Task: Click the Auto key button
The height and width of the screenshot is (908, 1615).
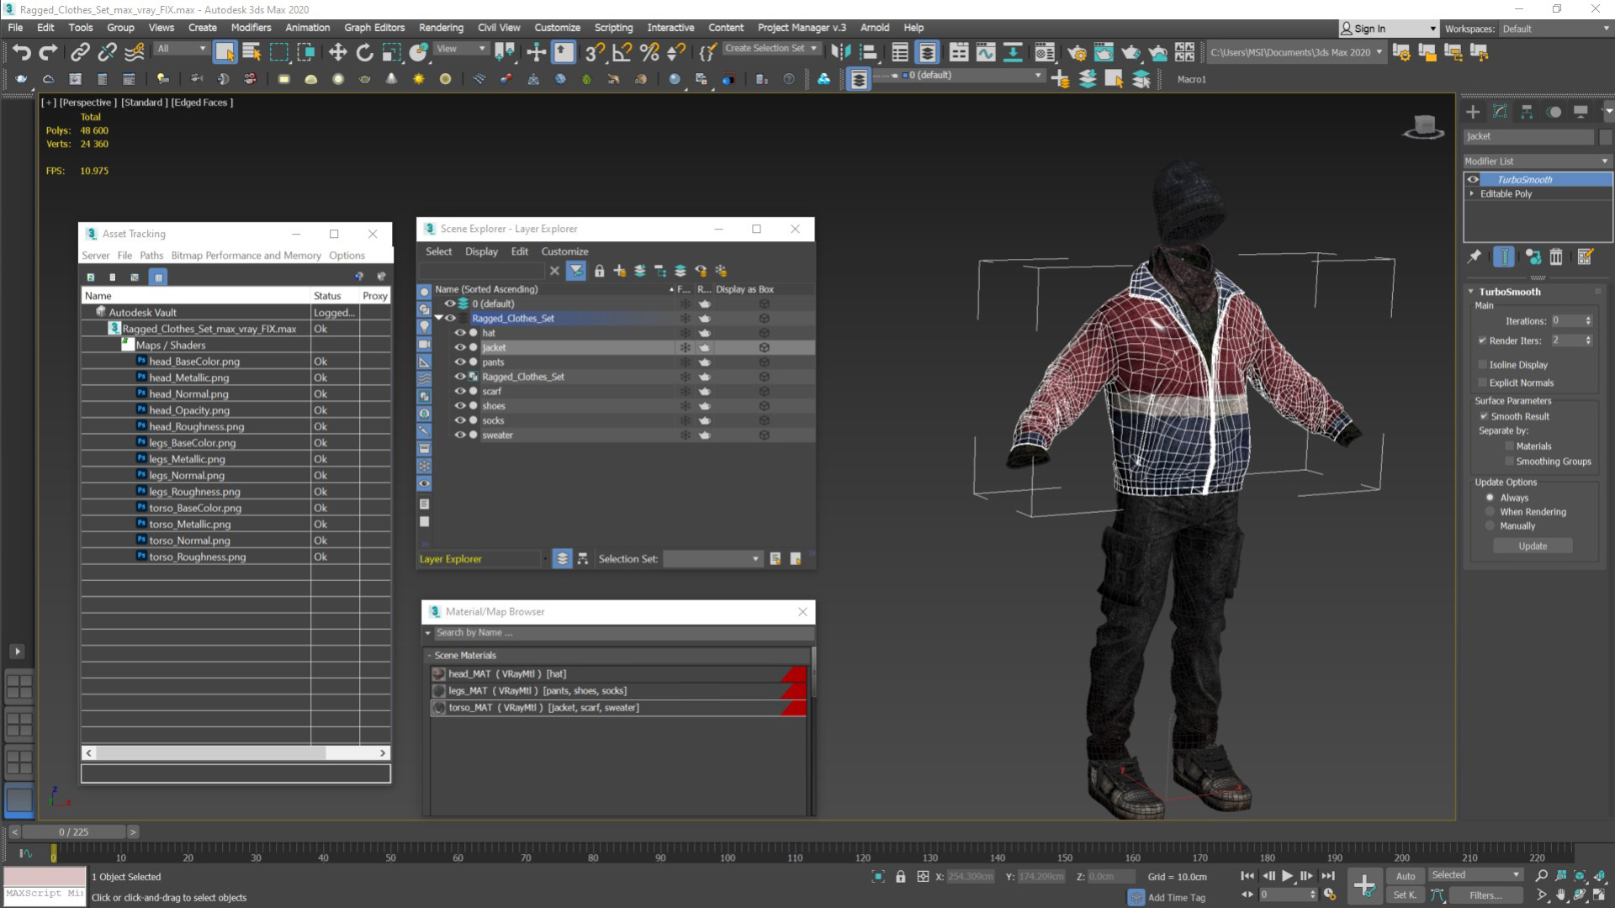Action: pyautogui.click(x=1406, y=876)
